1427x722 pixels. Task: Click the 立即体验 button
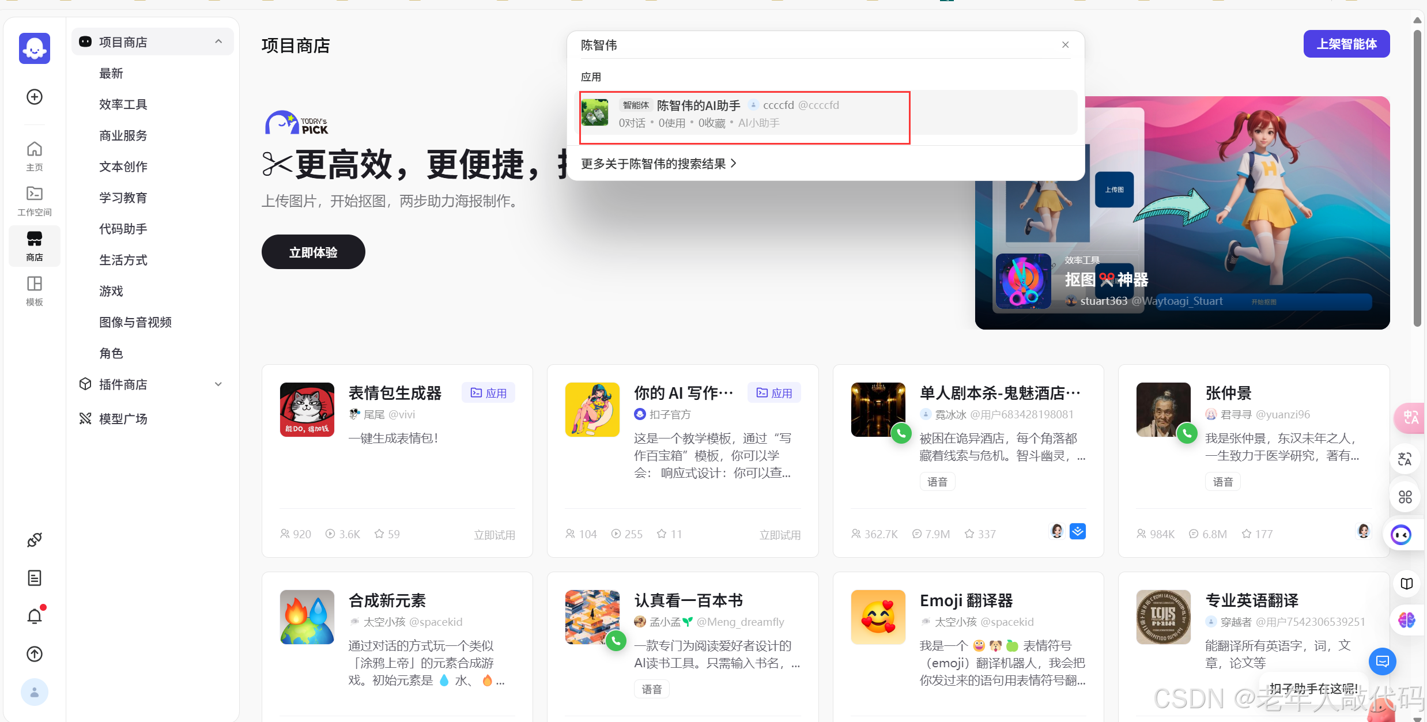[x=313, y=252]
